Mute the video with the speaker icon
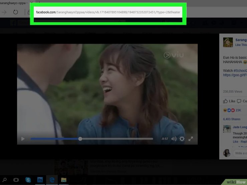 [x=174, y=139]
